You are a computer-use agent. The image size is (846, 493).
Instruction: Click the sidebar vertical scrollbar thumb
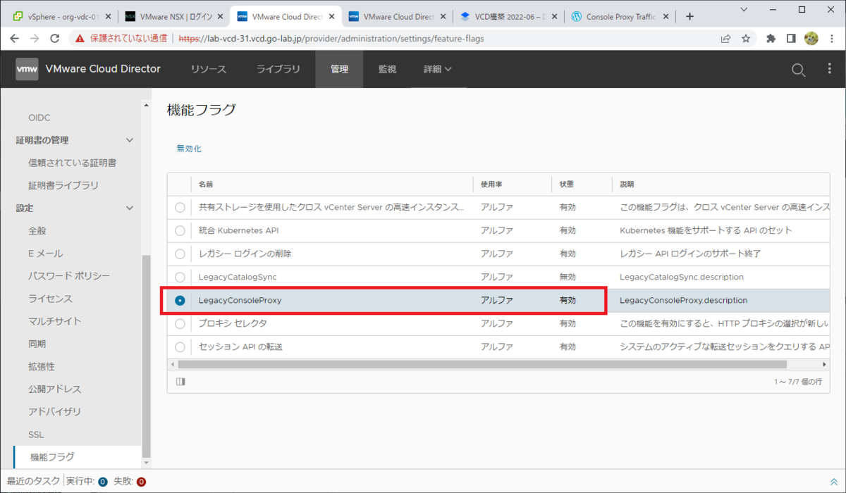click(147, 356)
